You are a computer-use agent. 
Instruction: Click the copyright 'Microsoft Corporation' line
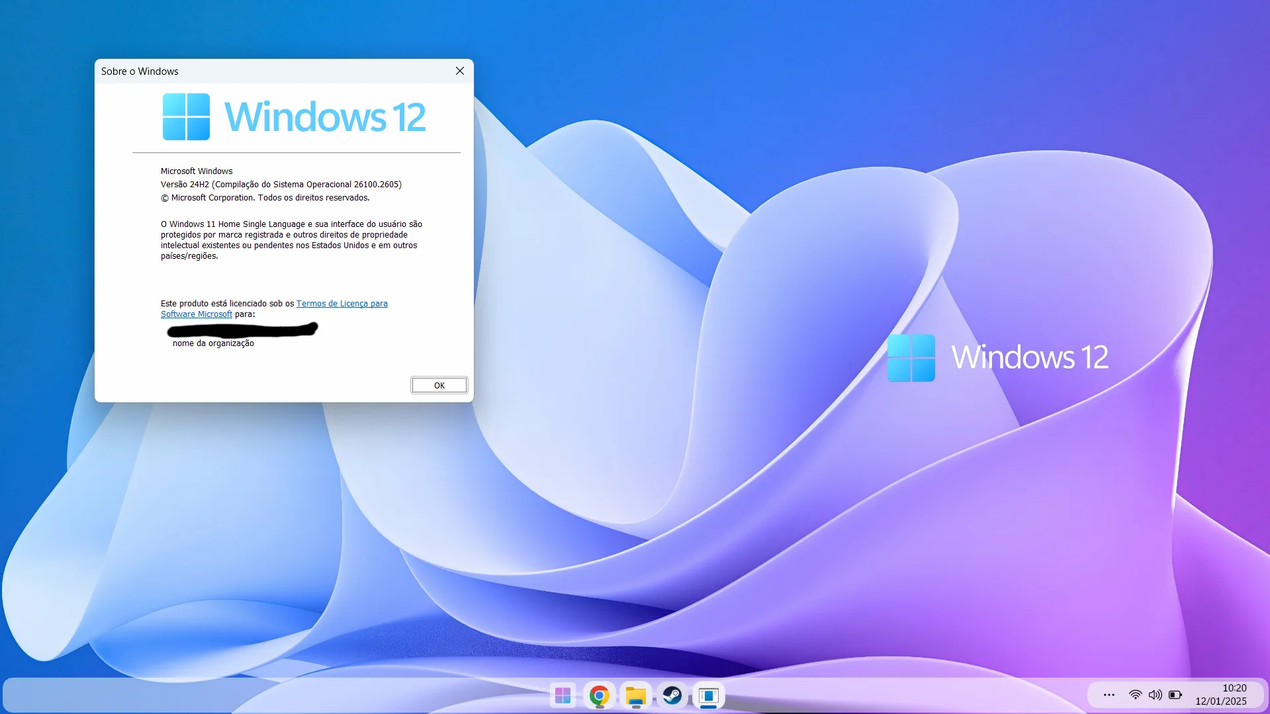pyautogui.click(x=265, y=198)
